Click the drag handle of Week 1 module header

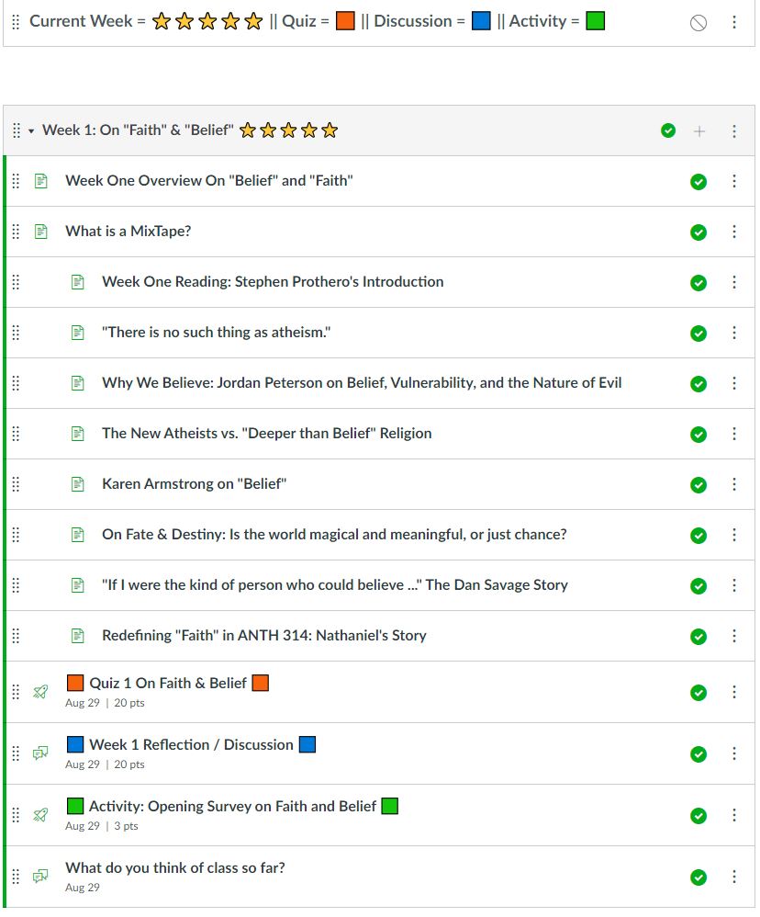click(16, 130)
